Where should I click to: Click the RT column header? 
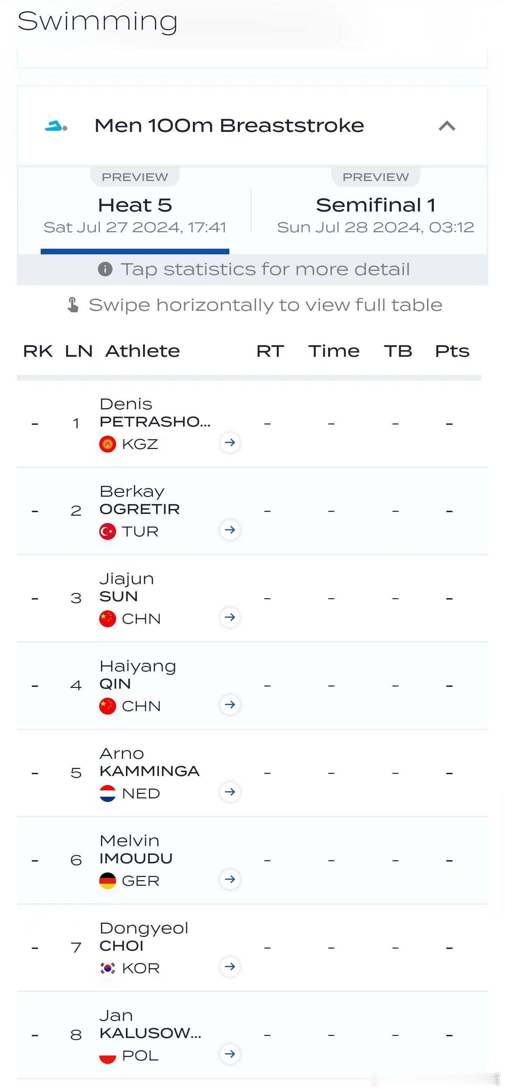(270, 351)
